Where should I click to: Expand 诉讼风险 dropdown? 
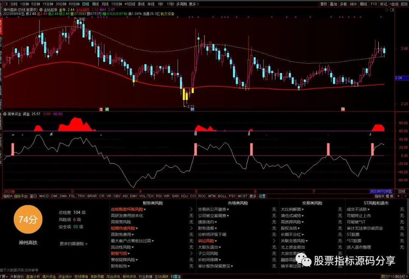tap(216, 241)
